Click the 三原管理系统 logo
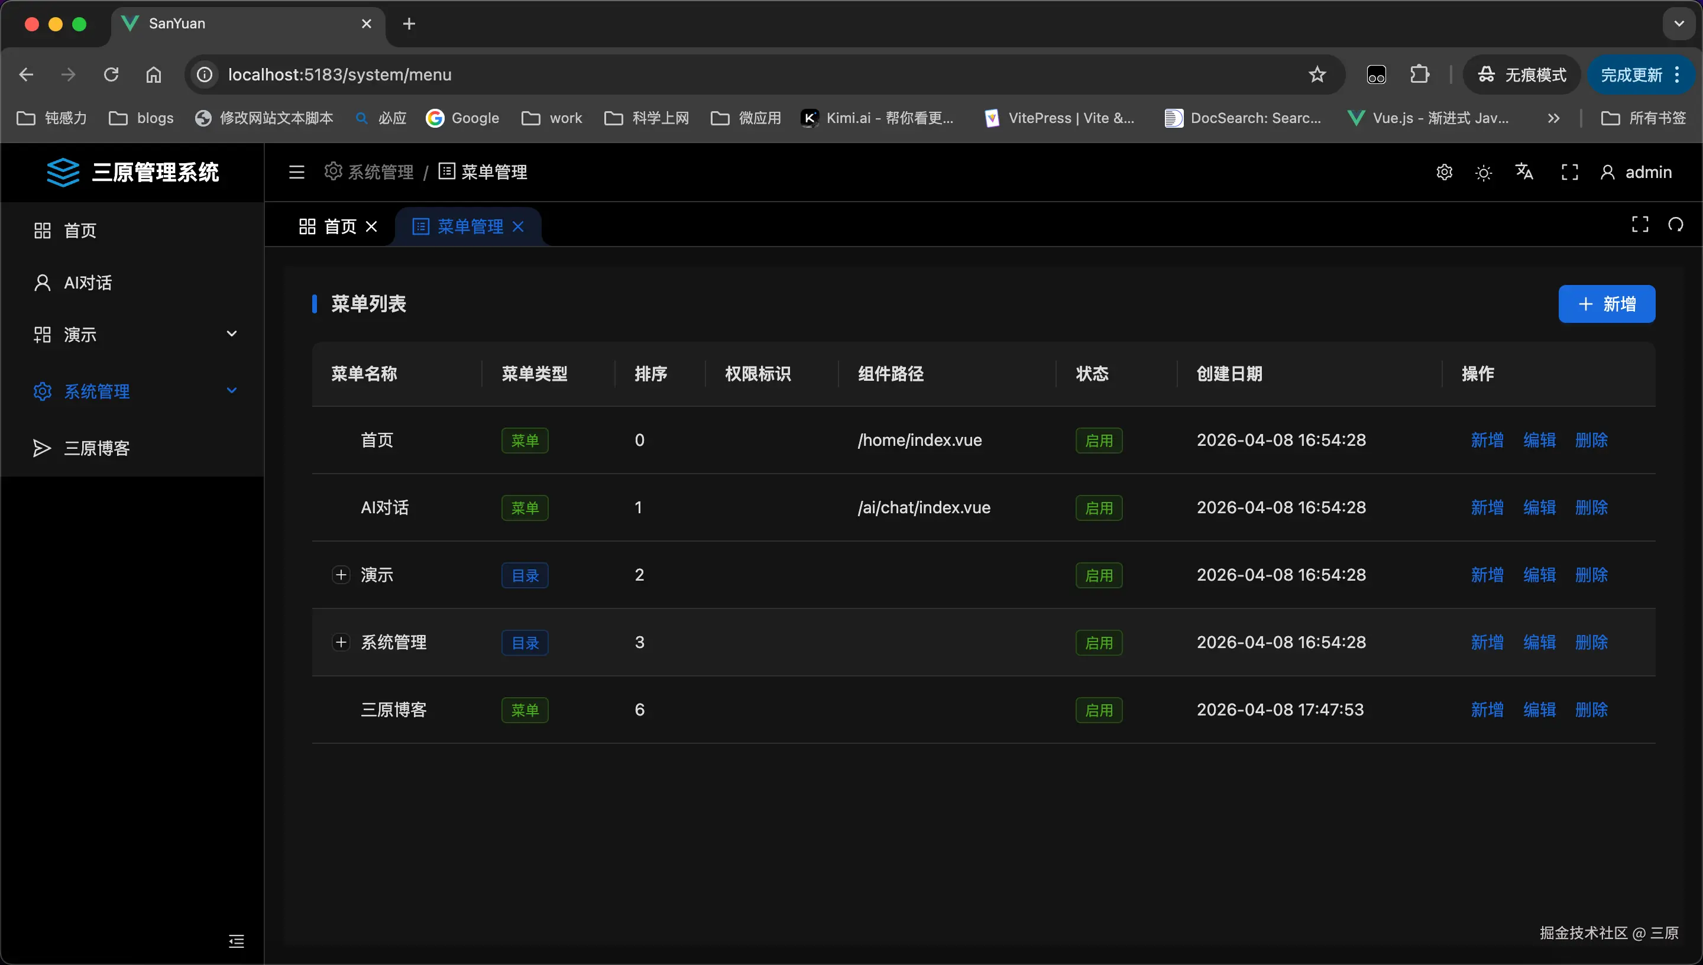Image resolution: width=1703 pixels, height=965 pixels. [x=132, y=172]
